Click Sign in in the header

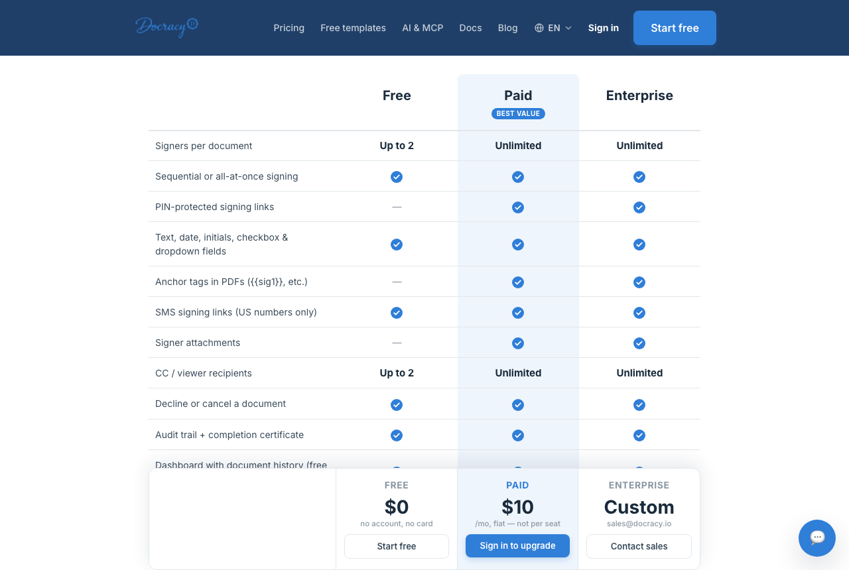point(604,28)
